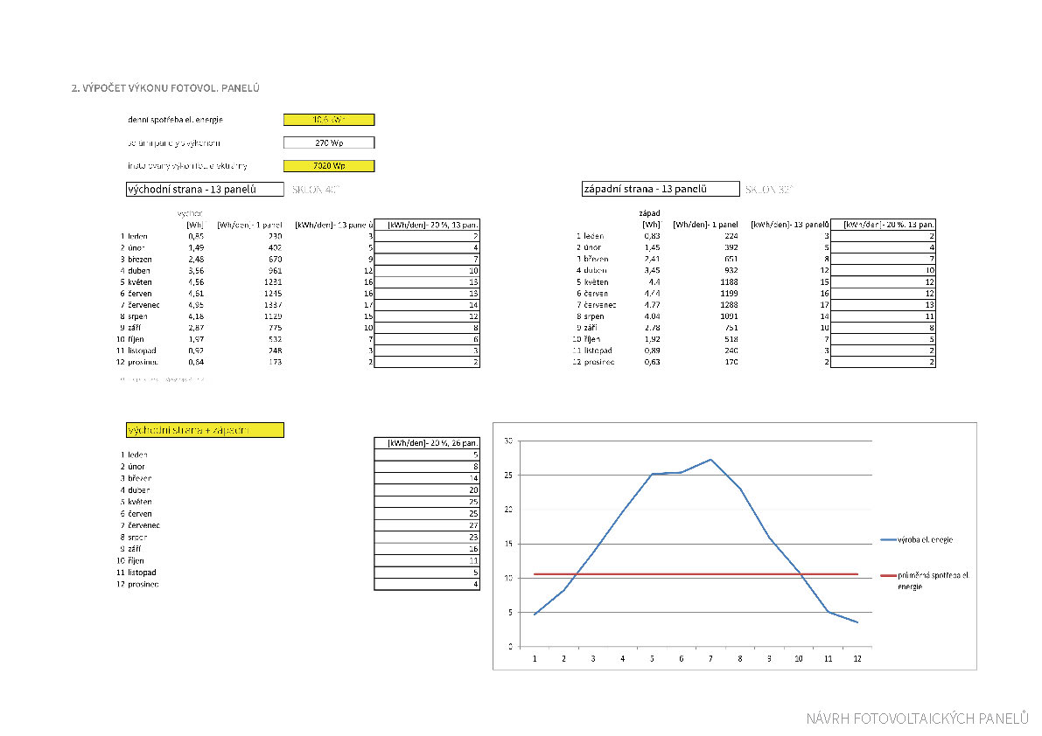The width and height of the screenshot is (1042, 736).
Task: Click the yellow 7020 Wp installed power cell
Action: tap(329, 166)
